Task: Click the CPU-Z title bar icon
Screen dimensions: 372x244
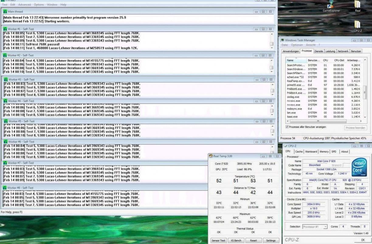Action: pos(285,146)
